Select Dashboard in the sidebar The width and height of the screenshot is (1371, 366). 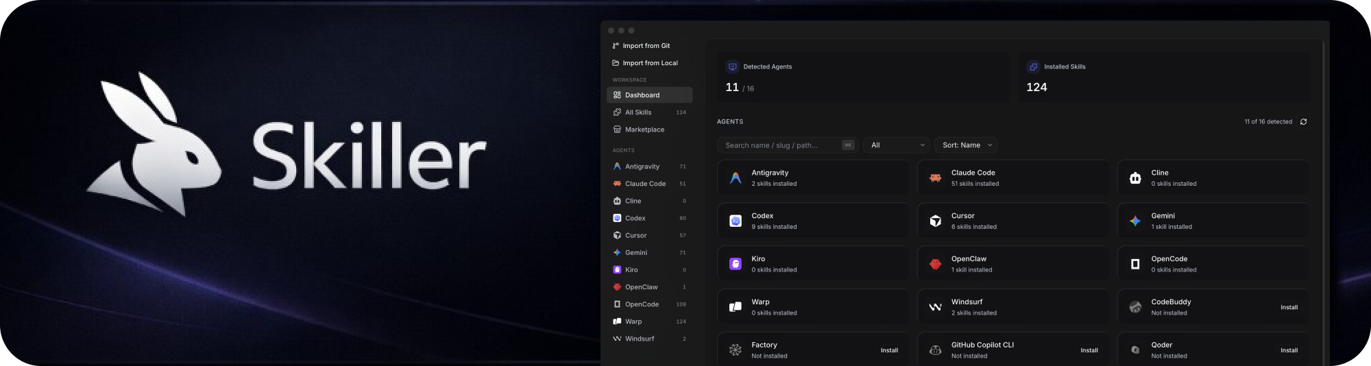(650, 95)
